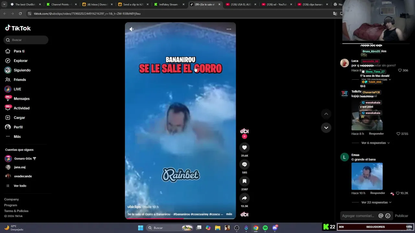
Task: Open File Explorer from the taskbar
Action: [218, 228]
